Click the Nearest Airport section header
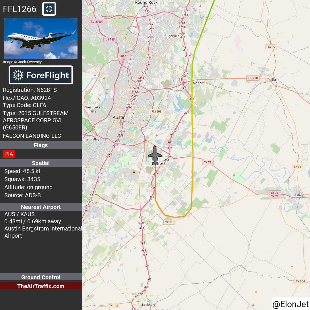 (41, 207)
